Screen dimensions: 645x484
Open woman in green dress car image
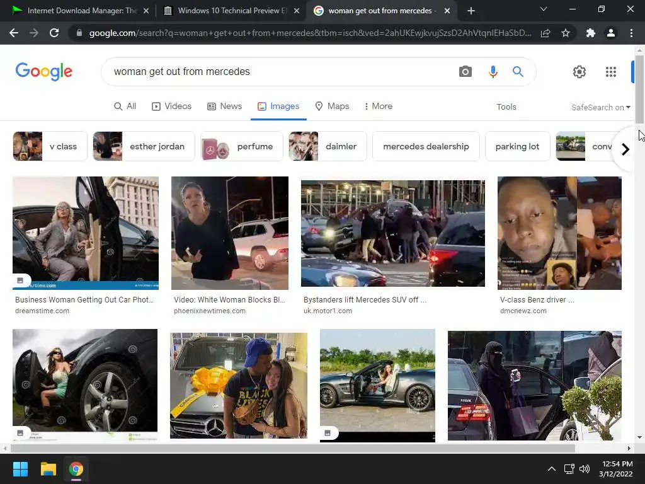[85, 385]
